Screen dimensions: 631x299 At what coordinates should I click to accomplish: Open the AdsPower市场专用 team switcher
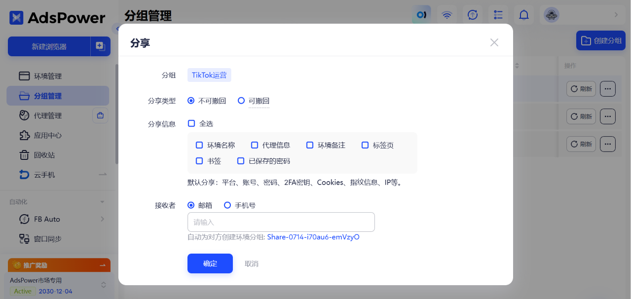(x=104, y=285)
